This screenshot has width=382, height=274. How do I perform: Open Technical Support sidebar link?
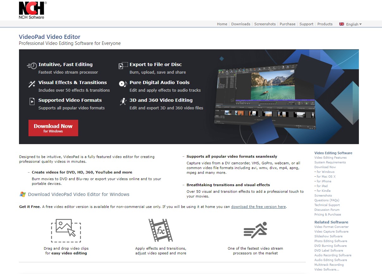click(x=327, y=205)
